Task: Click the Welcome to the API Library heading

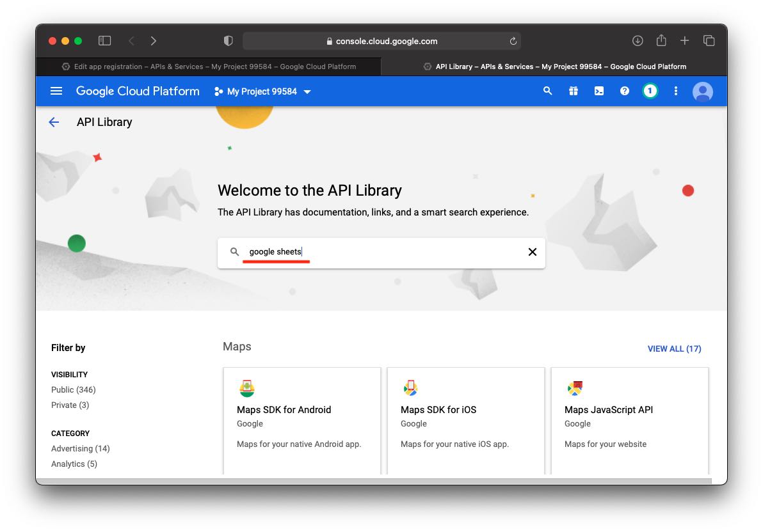Action: [x=309, y=190]
